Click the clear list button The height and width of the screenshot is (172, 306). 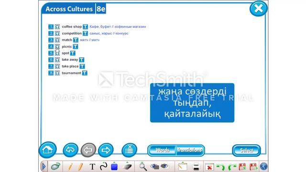129,150
